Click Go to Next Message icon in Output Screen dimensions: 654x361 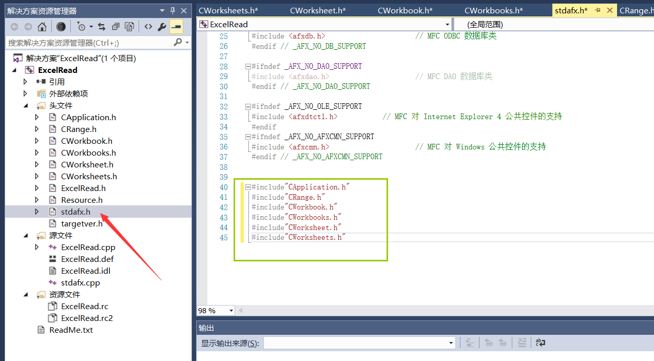(503, 343)
